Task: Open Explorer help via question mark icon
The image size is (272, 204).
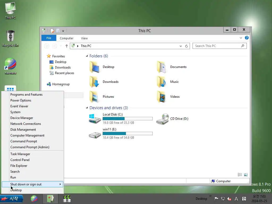Action: (247, 38)
